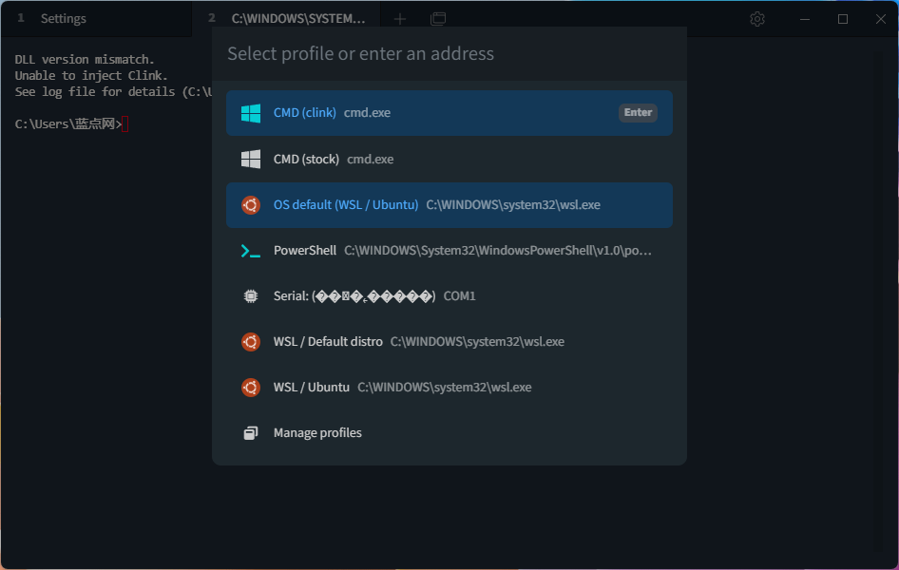Select the CMD (stock) profile

coord(449,160)
